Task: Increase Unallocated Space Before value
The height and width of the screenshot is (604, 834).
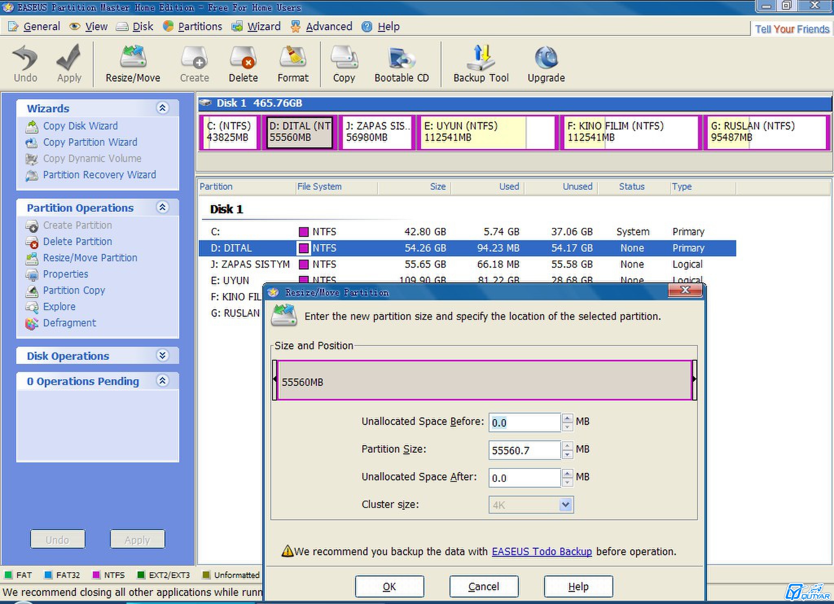Action: [x=567, y=418]
